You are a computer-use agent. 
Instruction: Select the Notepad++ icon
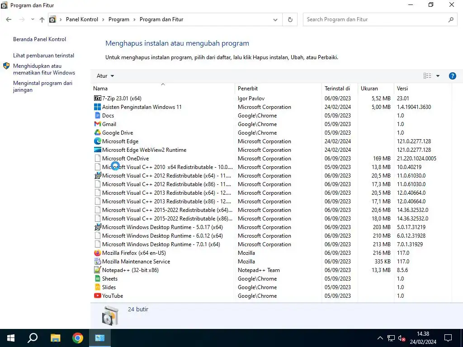[x=98, y=270]
